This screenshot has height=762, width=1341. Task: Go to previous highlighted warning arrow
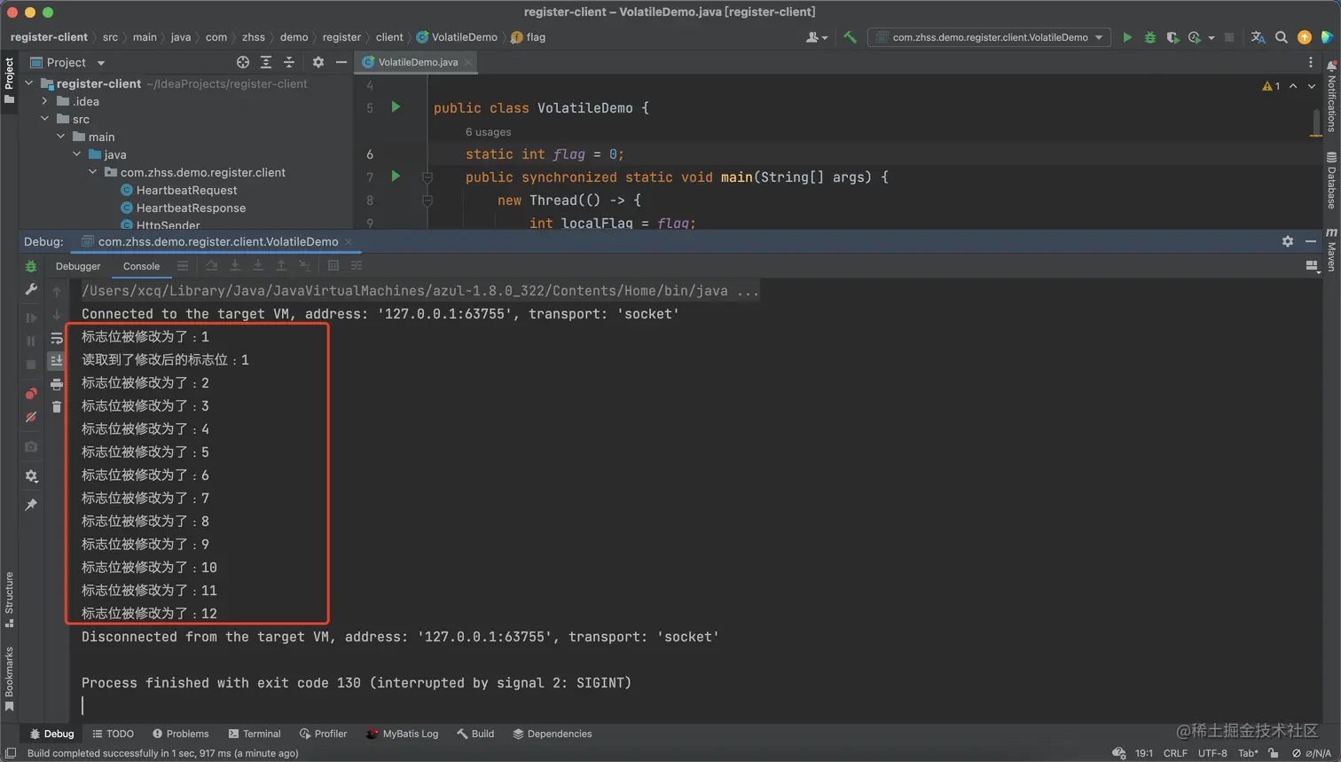pyautogui.click(x=1293, y=86)
